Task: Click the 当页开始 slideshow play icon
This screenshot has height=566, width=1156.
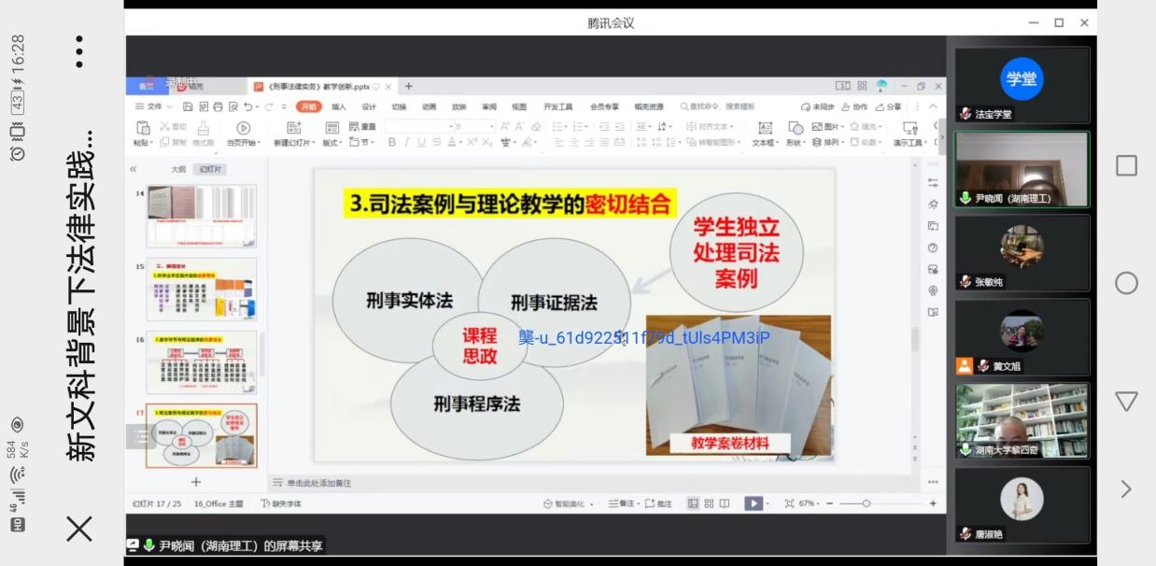Action: click(x=244, y=127)
